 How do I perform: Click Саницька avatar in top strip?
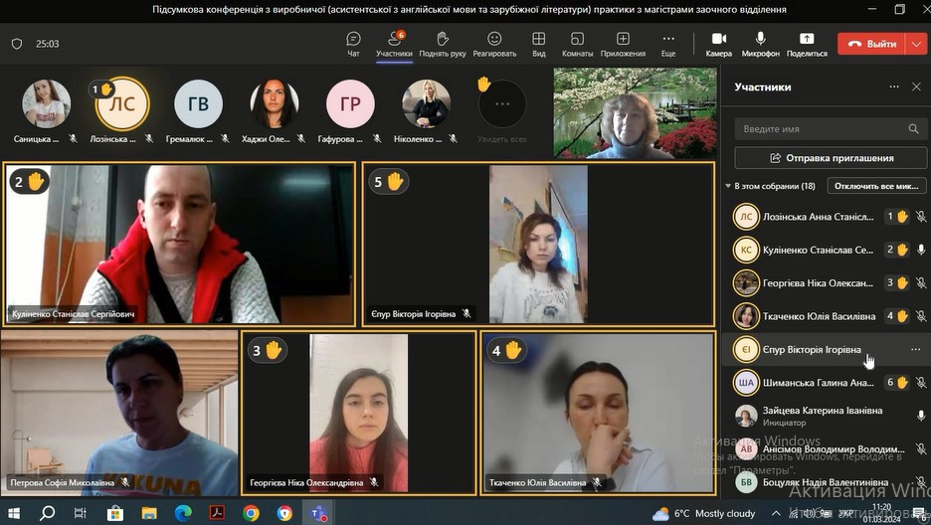(x=47, y=103)
